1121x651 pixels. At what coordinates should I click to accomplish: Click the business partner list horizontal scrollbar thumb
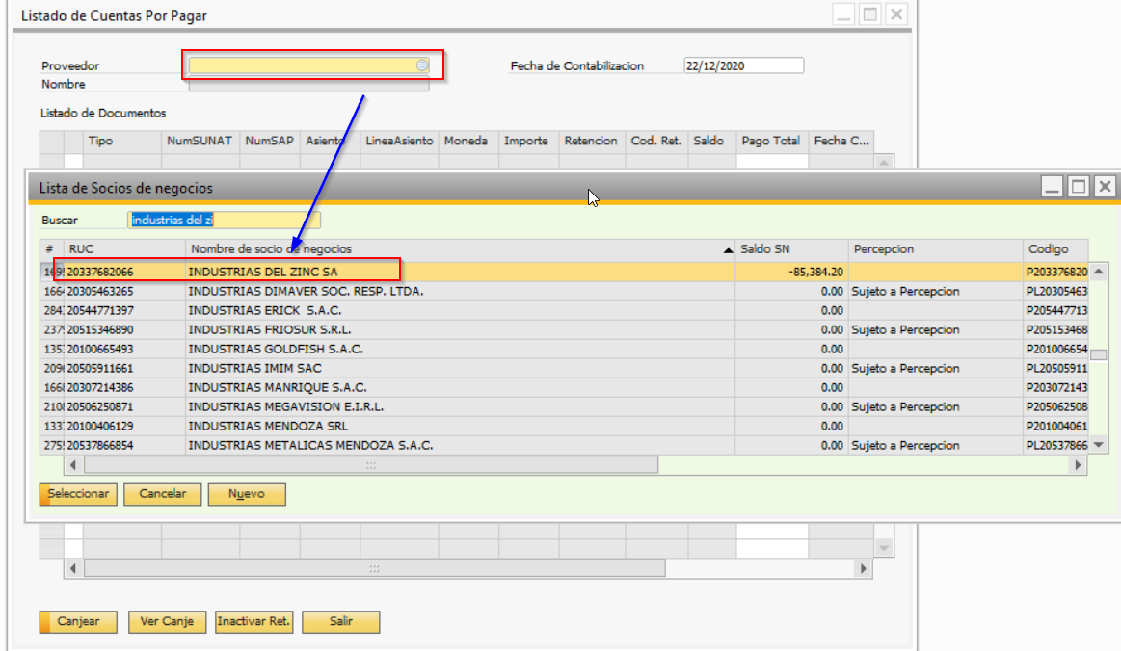coord(371,465)
